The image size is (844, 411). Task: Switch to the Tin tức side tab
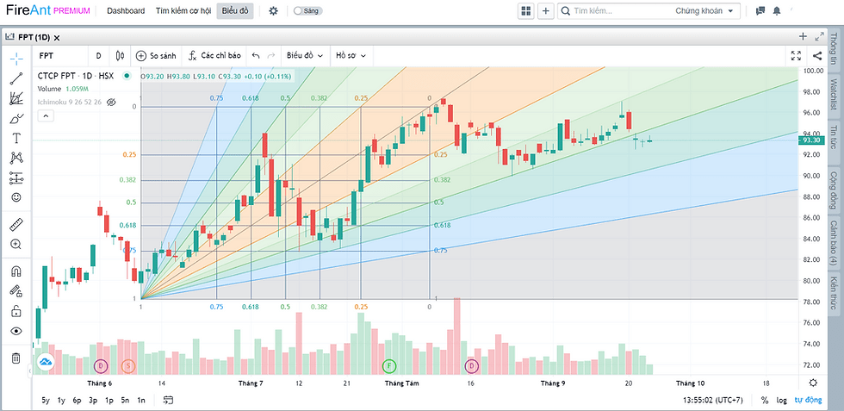click(833, 136)
